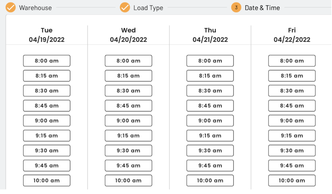Screen dimensions: 332x194
Task: Select Wednesday 8:00 am slot
Action: pos(128,61)
